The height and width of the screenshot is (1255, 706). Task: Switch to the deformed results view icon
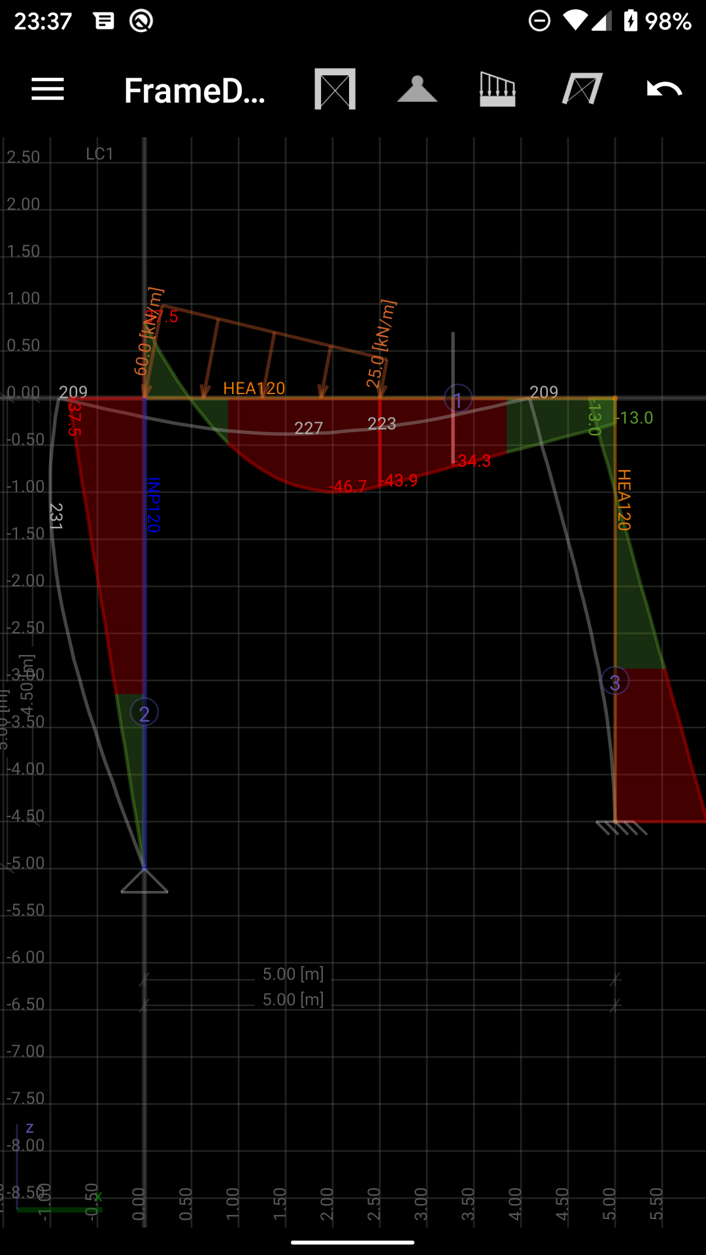coord(582,90)
